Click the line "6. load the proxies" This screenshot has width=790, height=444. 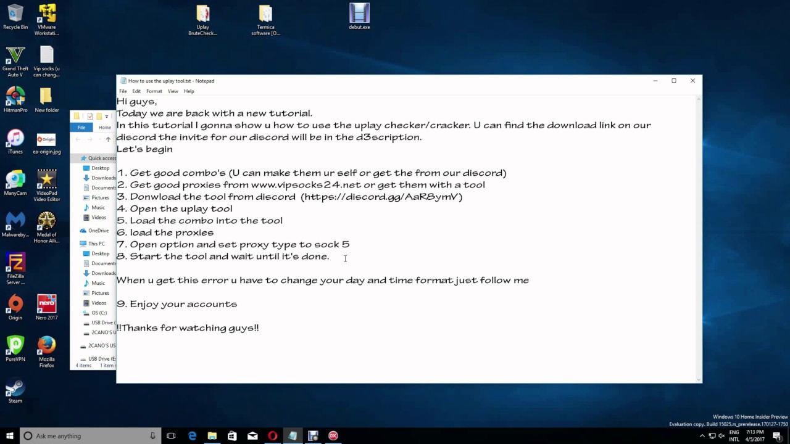(165, 232)
